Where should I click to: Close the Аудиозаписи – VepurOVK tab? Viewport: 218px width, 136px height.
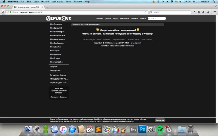(42, 7)
